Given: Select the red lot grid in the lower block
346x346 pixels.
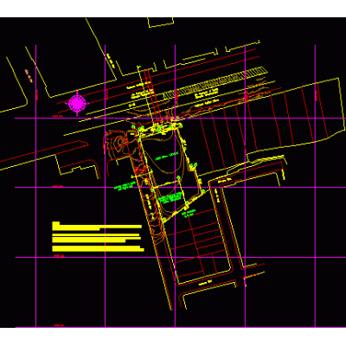Looking at the screenshot, I should pyautogui.click(x=196, y=245).
